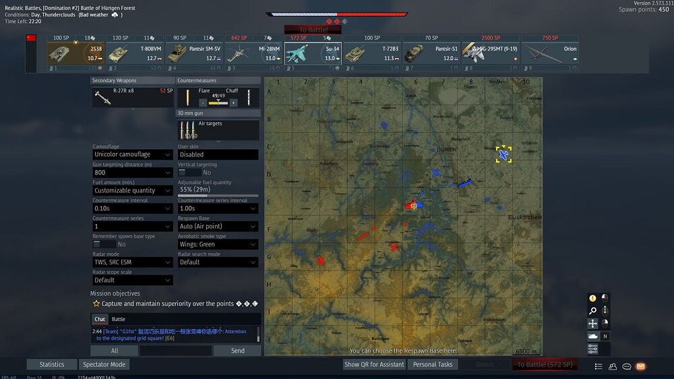Image resolution: width=674 pixels, height=379 pixels.
Task: Open the Camouflage dropdown
Action: coord(132,154)
